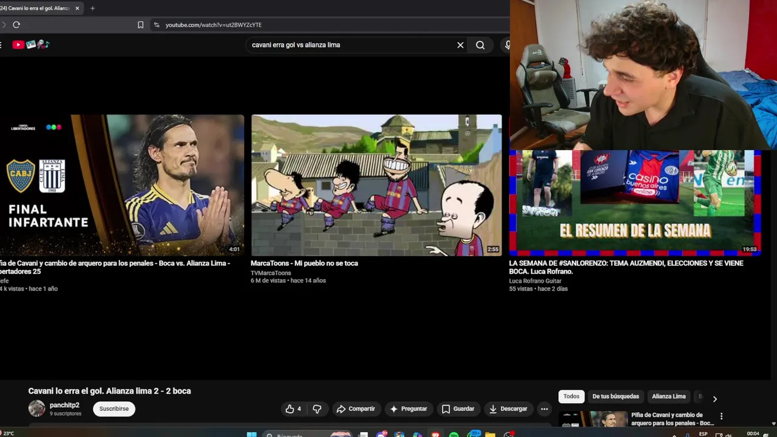Open Spotify from the taskbar
777x437 pixels.
453,435
